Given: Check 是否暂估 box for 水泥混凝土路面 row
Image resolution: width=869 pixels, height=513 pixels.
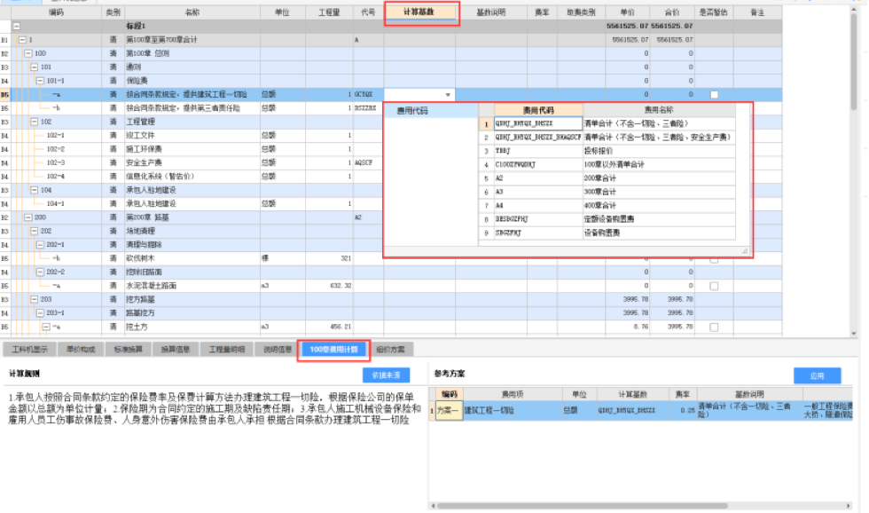Looking at the screenshot, I should (714, 287).
